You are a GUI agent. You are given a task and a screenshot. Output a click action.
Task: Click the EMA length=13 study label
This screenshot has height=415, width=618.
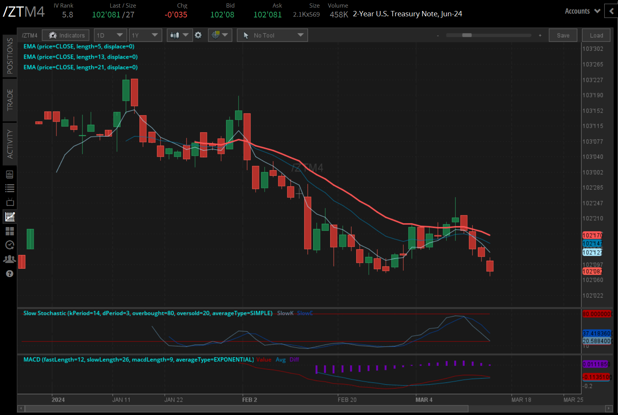click(x=80, y=57)
